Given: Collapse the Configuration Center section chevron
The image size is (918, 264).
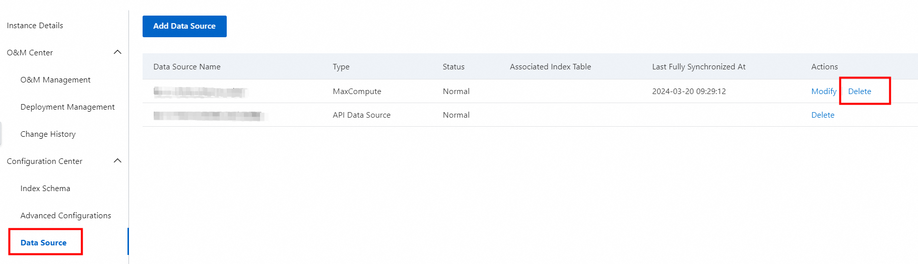Looking at the screenshot, I should coord(118,161).
